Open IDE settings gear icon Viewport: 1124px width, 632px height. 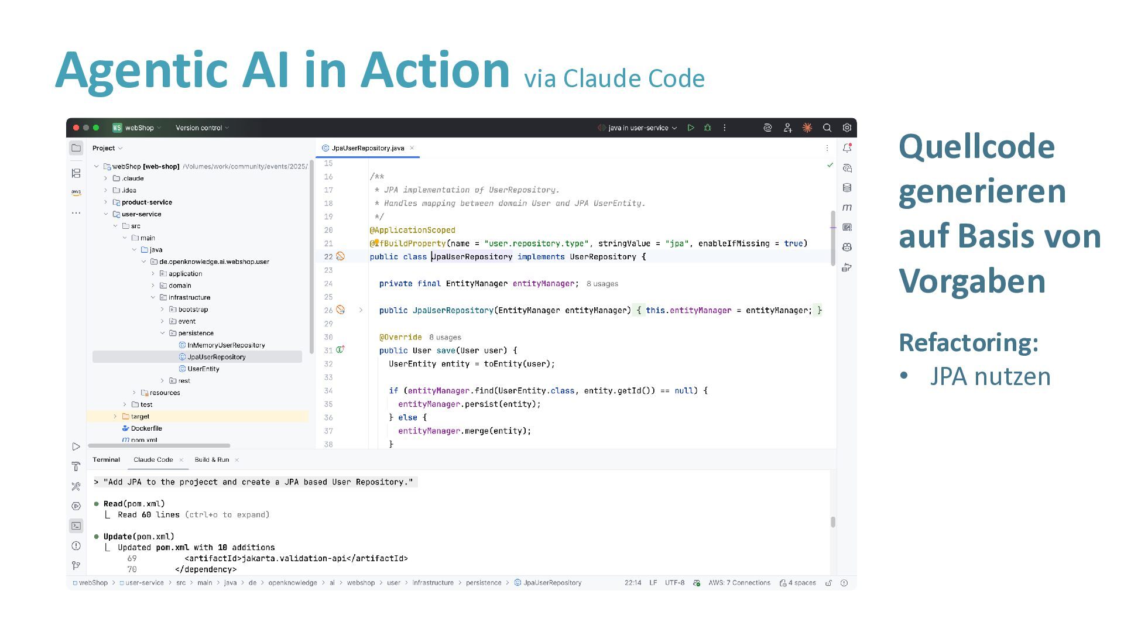pos(847,128)
